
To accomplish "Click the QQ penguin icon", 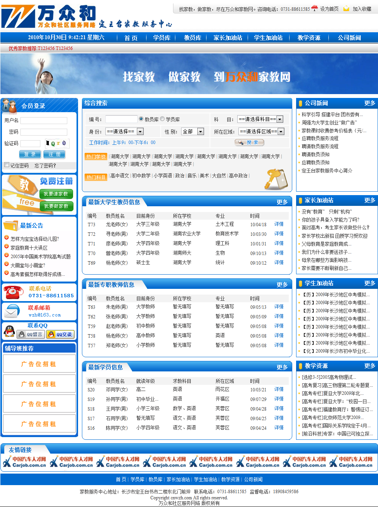I will 9,331.
